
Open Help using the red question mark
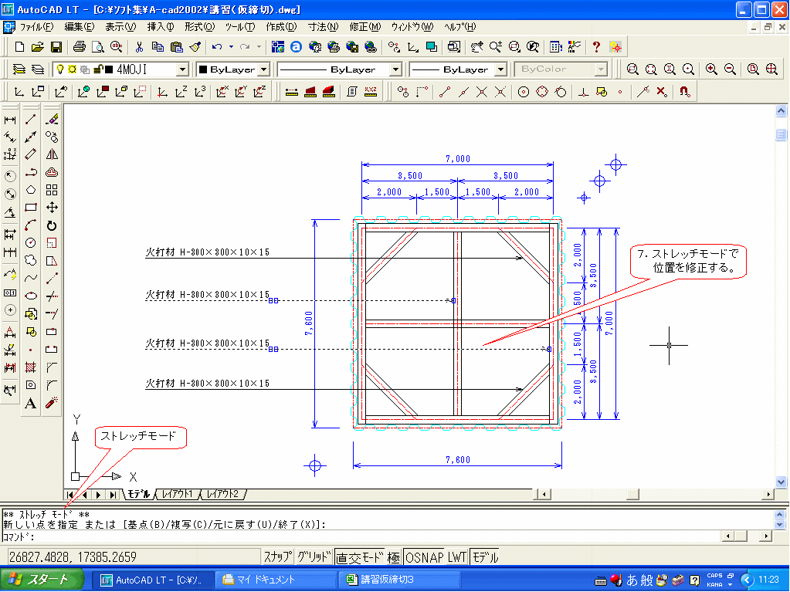(596, 47)
